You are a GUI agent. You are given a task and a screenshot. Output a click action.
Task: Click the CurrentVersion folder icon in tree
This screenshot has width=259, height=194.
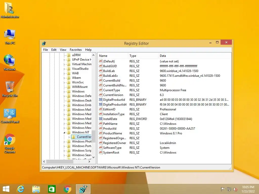pyautogui.click(x=74, y=137)
